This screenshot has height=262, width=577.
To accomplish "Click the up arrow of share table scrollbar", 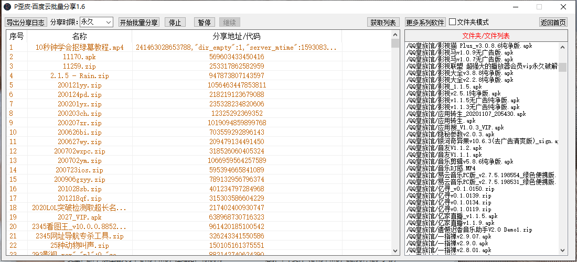I will click(x=395, y=34).
